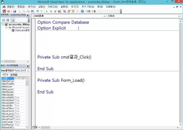Image resolution: width=183 pixels, height=130 pixels.
Task: Place cursor in Private Sub cmd결과_Click() line
Action: 64,57
